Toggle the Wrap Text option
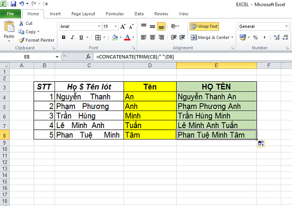The image size is (292, 206). pyautogui.click(x=204, y=26)
